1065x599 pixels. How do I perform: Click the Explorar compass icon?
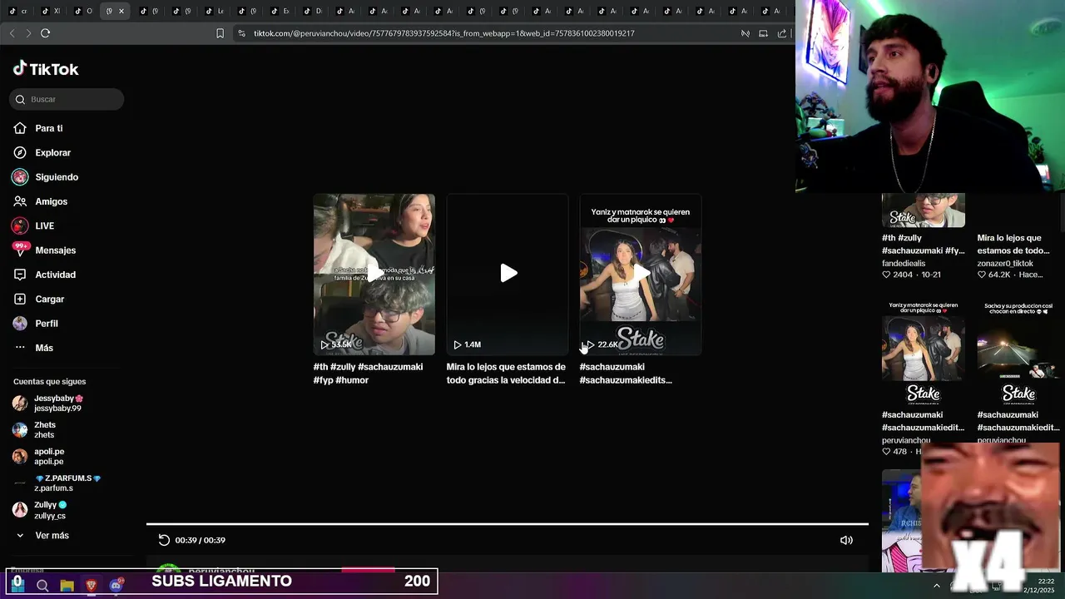[x=20, y=152]
